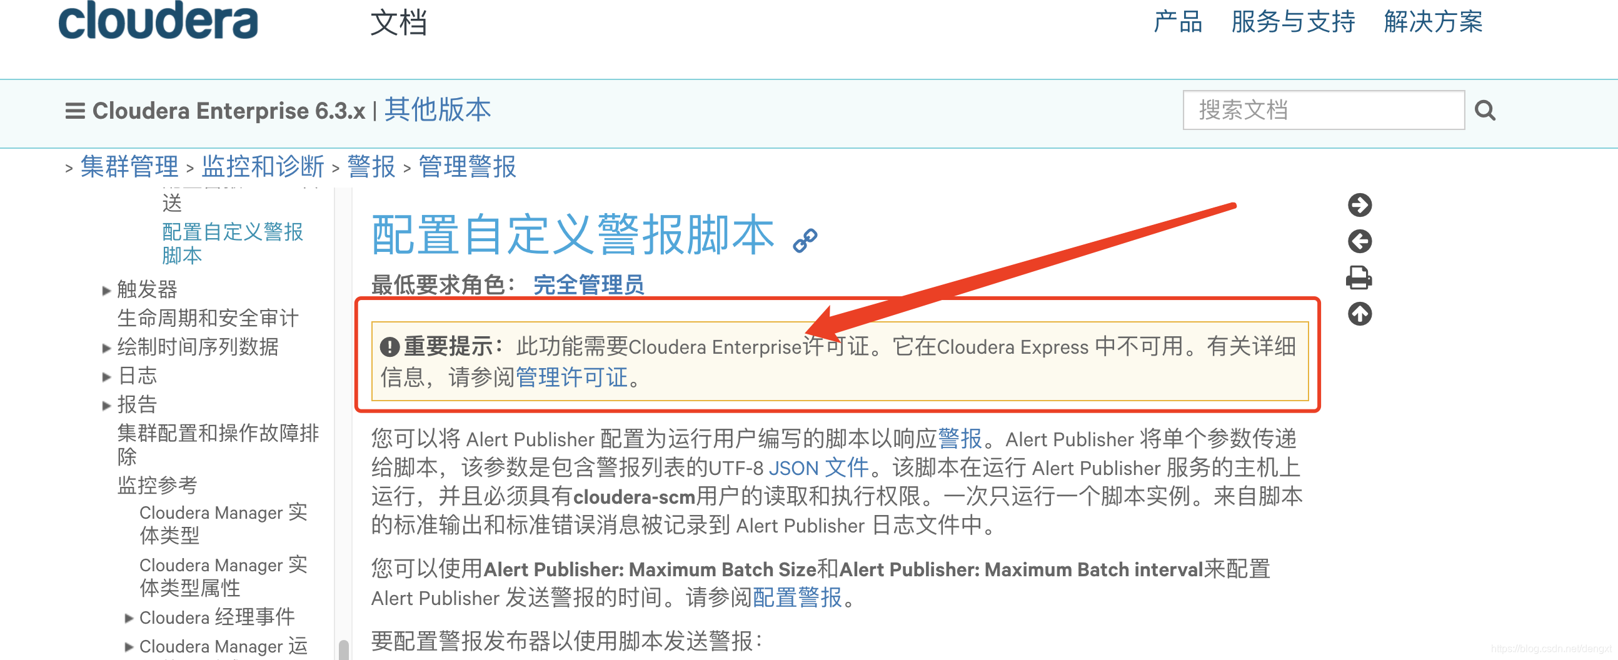Expand the Cloudera 经理事件 tree node
Screen dimensions: 1618x660
tap(129, 618)
